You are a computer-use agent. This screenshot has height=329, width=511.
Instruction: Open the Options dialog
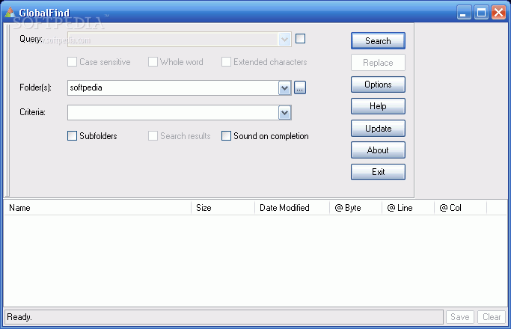(378, 84)
